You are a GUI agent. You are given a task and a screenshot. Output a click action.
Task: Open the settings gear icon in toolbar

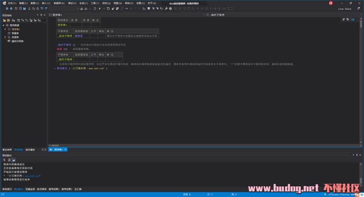pyautogui.click(x=170, y=8)
